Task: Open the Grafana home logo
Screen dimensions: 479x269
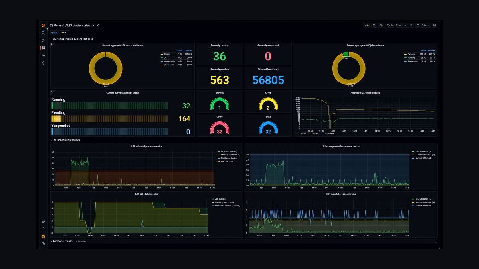Action: click(x=43, y=25)
